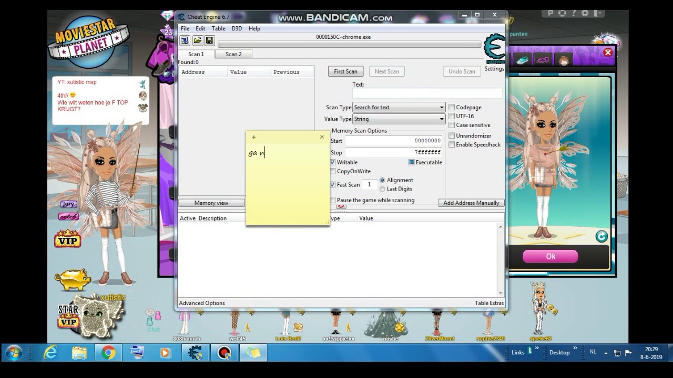Select the hair category in wardrobe

[563, 60]
